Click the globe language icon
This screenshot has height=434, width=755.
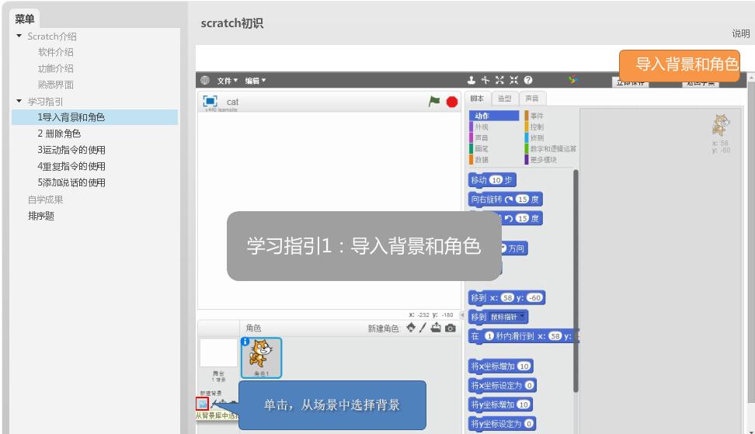204,80
